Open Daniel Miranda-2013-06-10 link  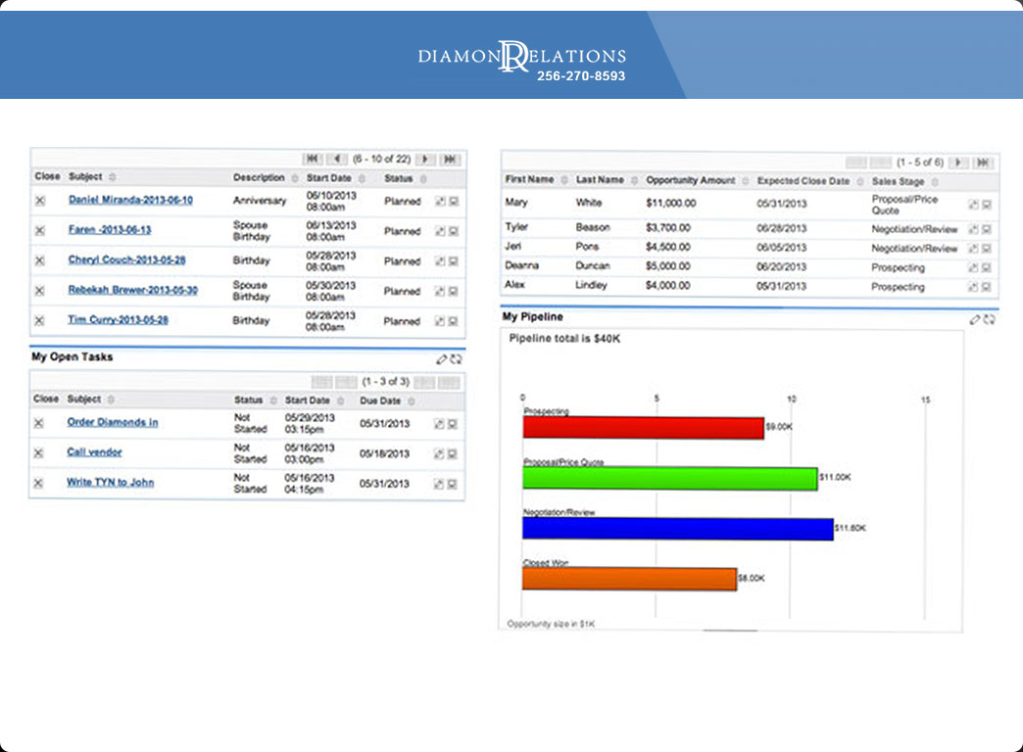pos(130,200)
